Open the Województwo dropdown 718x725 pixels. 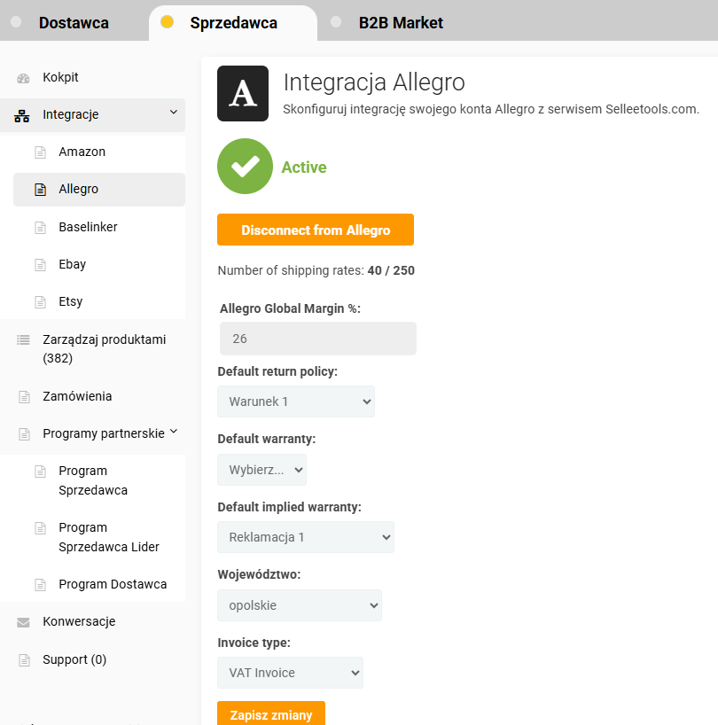coord(299,605)
